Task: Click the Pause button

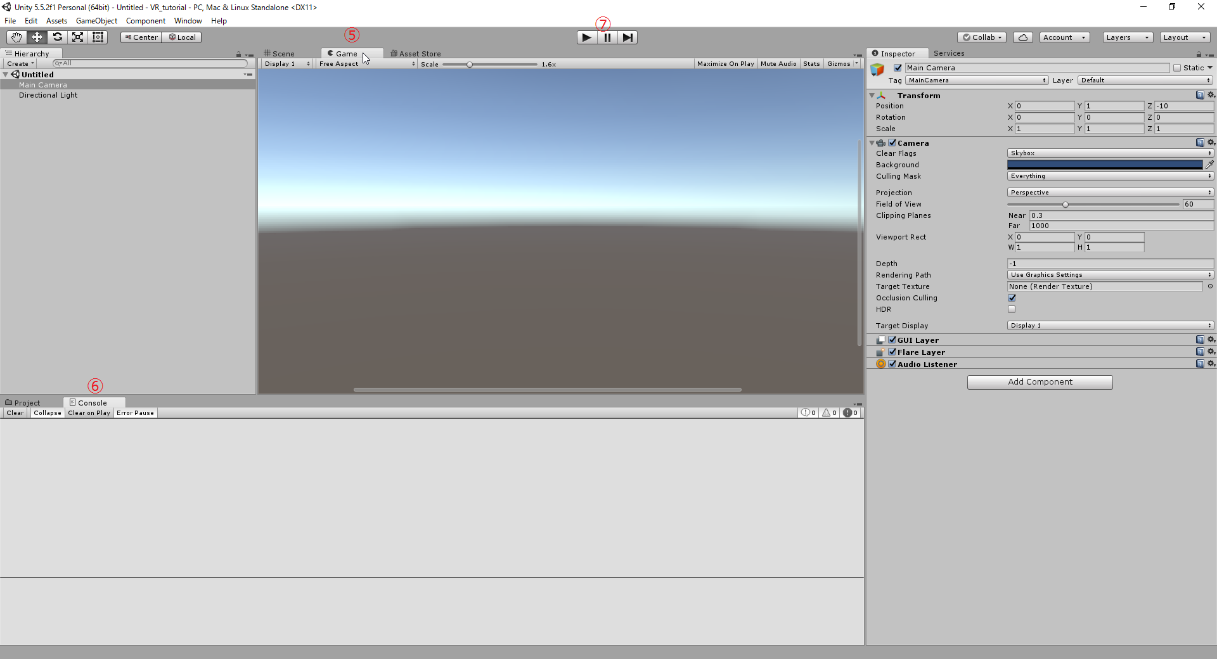Action: point(607,37)
